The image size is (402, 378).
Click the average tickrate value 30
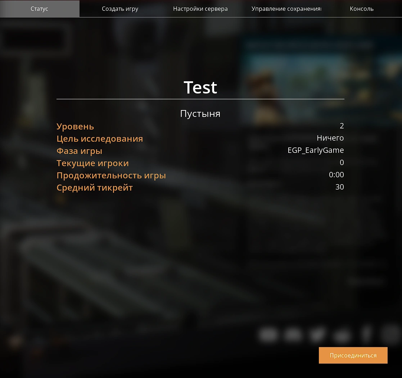tap(339, 187)
